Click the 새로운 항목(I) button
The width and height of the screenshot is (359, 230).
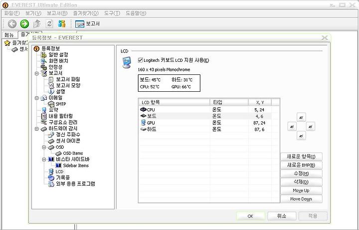(x=301, y=157)
